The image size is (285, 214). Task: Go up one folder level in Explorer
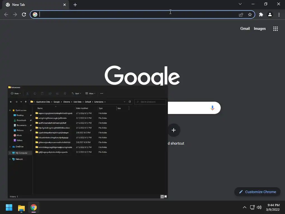pos(26,102)
